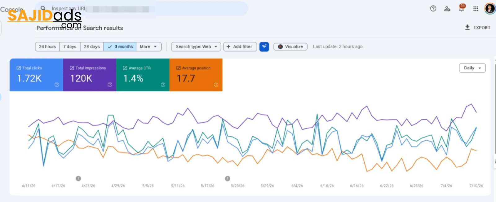This screenshot has width=496, height=202.
Task: Click the 7/10/26 axis date label
Action: pos(476,186)
